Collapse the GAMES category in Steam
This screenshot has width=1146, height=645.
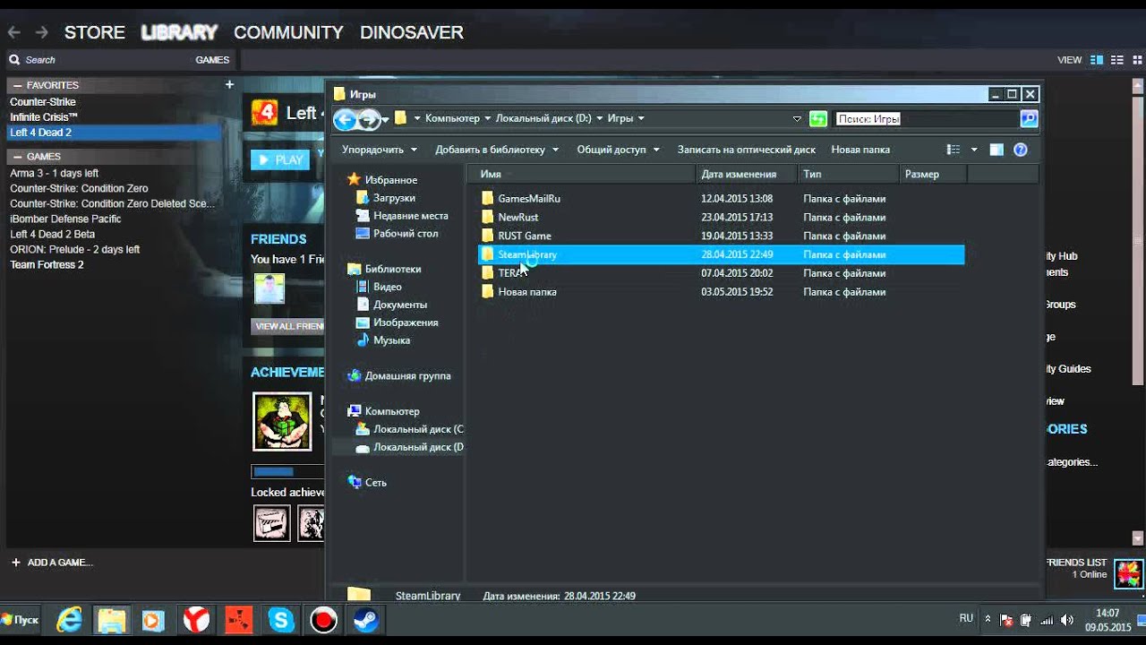(19, 156)
